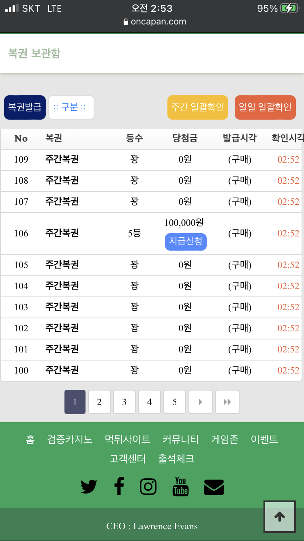Screen dimensions: 304x541
Task: Click 0원 in row 105
Action: (185, 265)
